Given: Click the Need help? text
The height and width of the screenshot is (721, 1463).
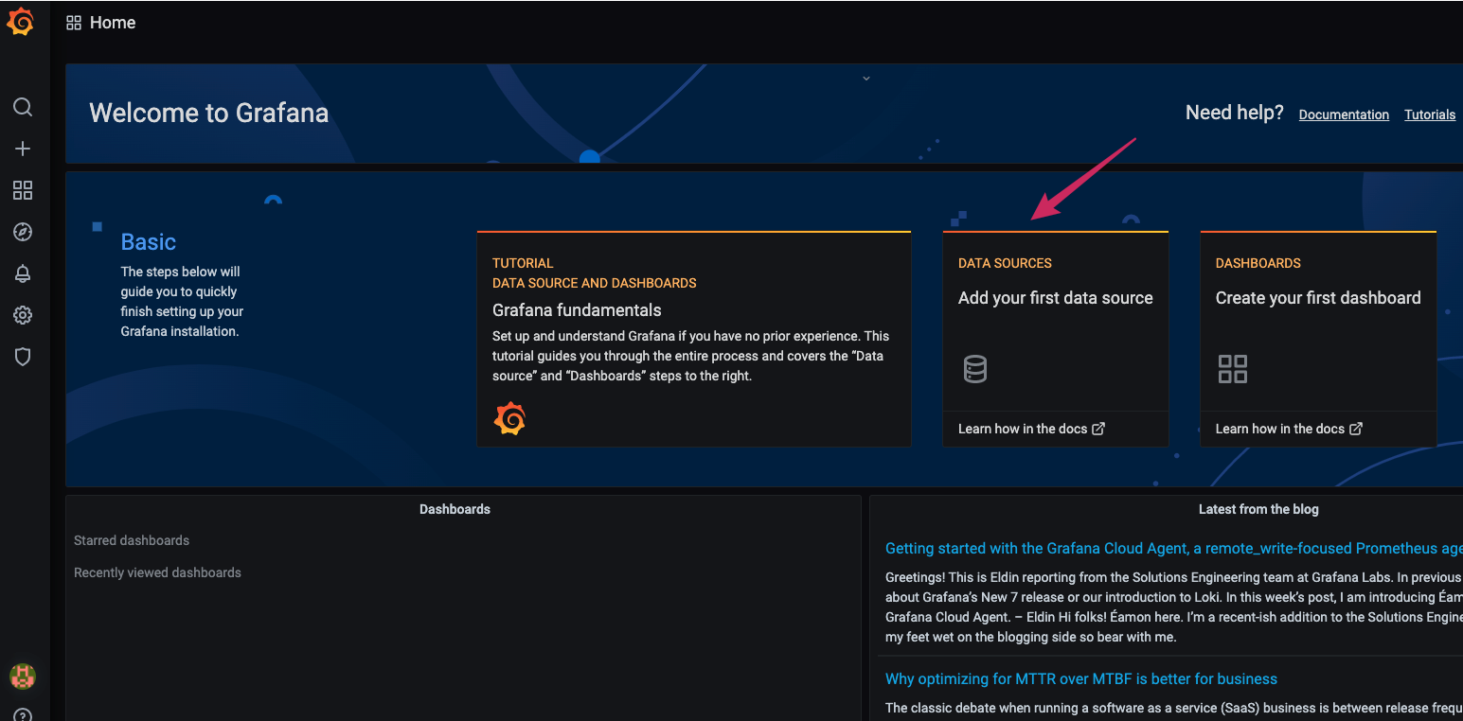Looking at the screenshot, I should 1235,113.
